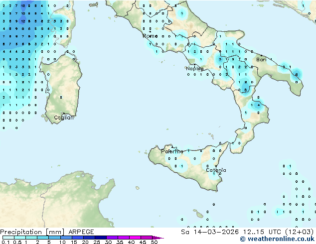The image size is (316, 244).
Task: Select the legend swatch between 40 and 45
Action: click(x=135, y=238)
